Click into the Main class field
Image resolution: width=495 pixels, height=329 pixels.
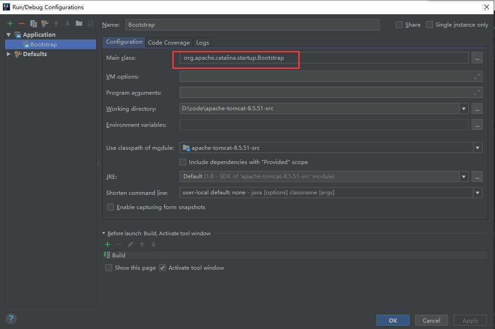coord(324,58)
